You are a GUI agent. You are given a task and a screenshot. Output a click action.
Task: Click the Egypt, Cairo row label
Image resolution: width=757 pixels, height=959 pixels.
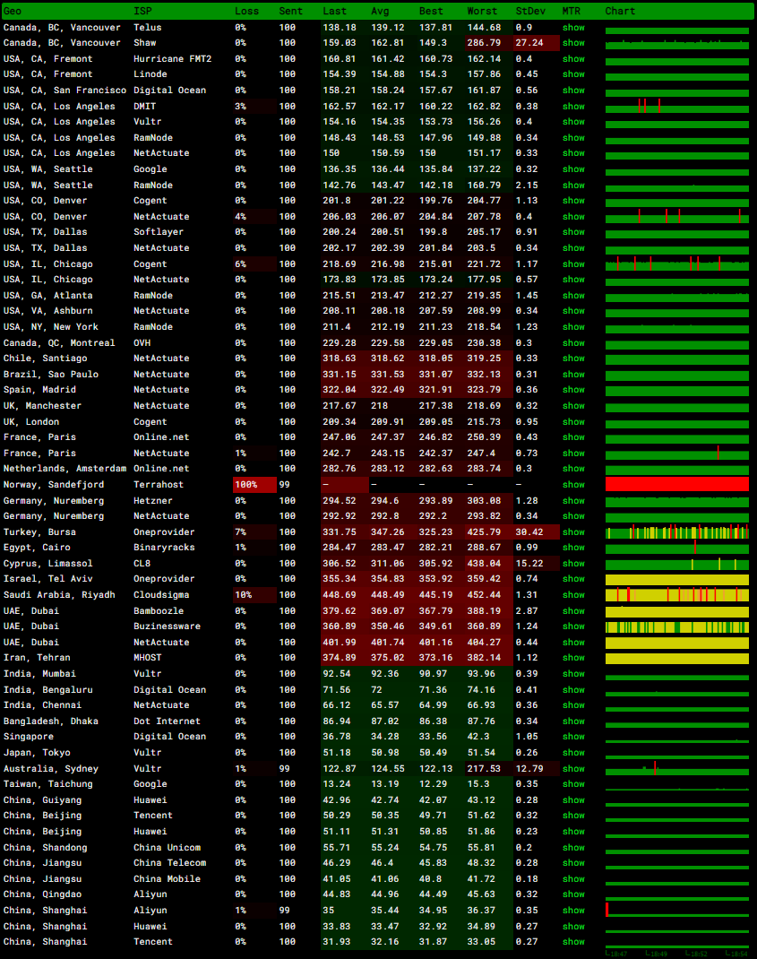[x=37, y=548]
